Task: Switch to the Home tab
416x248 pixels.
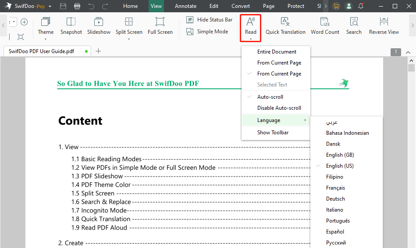Action: [130, 6]
